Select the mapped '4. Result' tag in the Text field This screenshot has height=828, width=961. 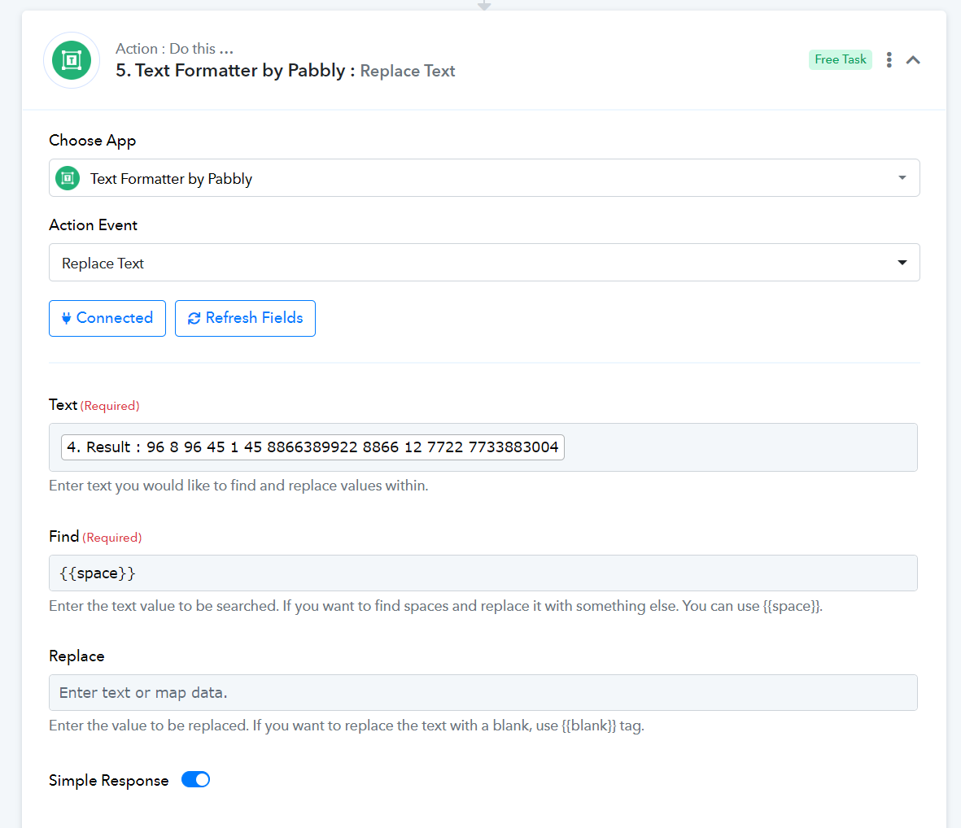(x=312, y=447)
